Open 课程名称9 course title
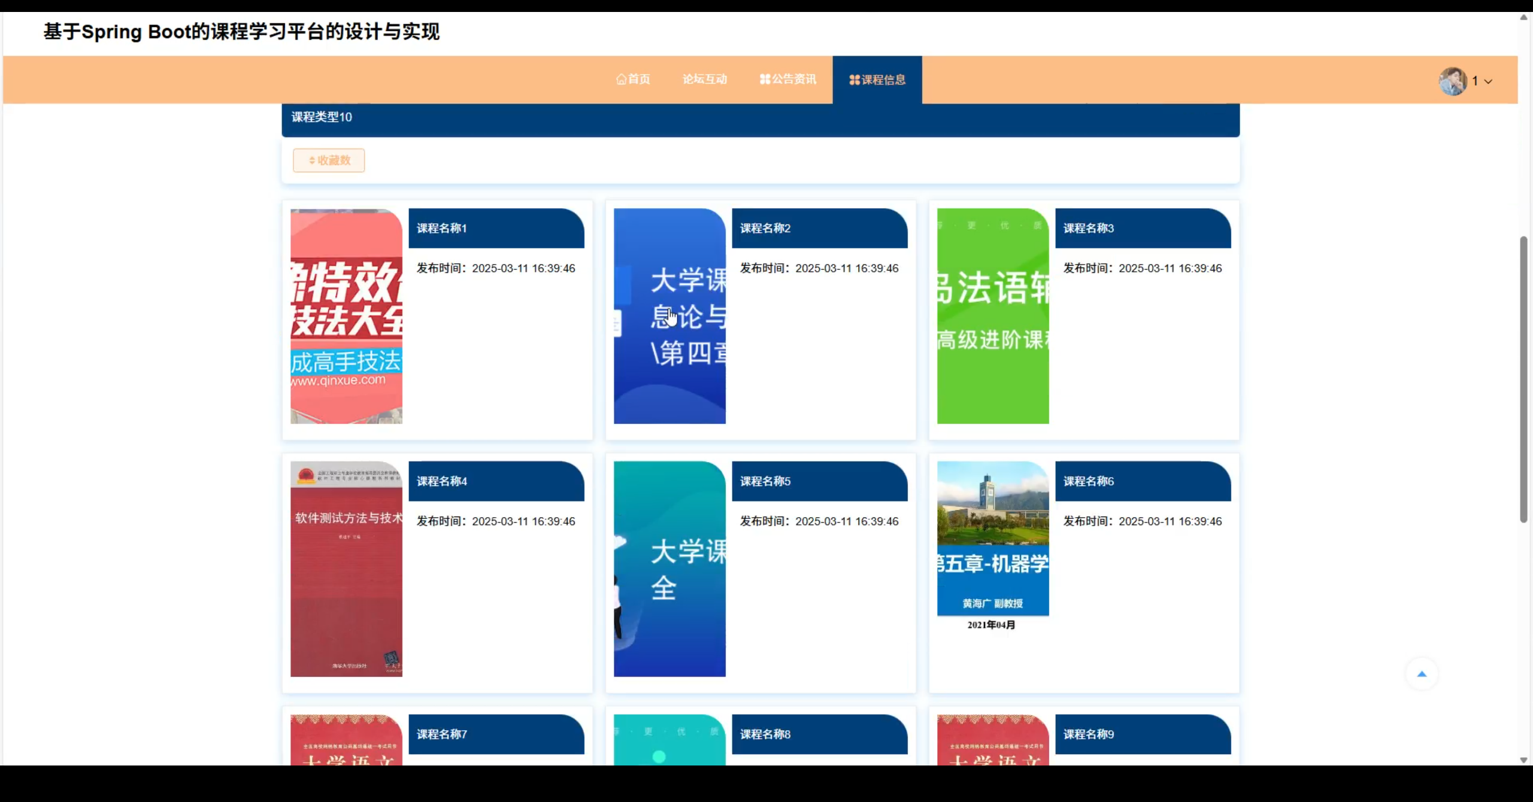 (1089, 734)
